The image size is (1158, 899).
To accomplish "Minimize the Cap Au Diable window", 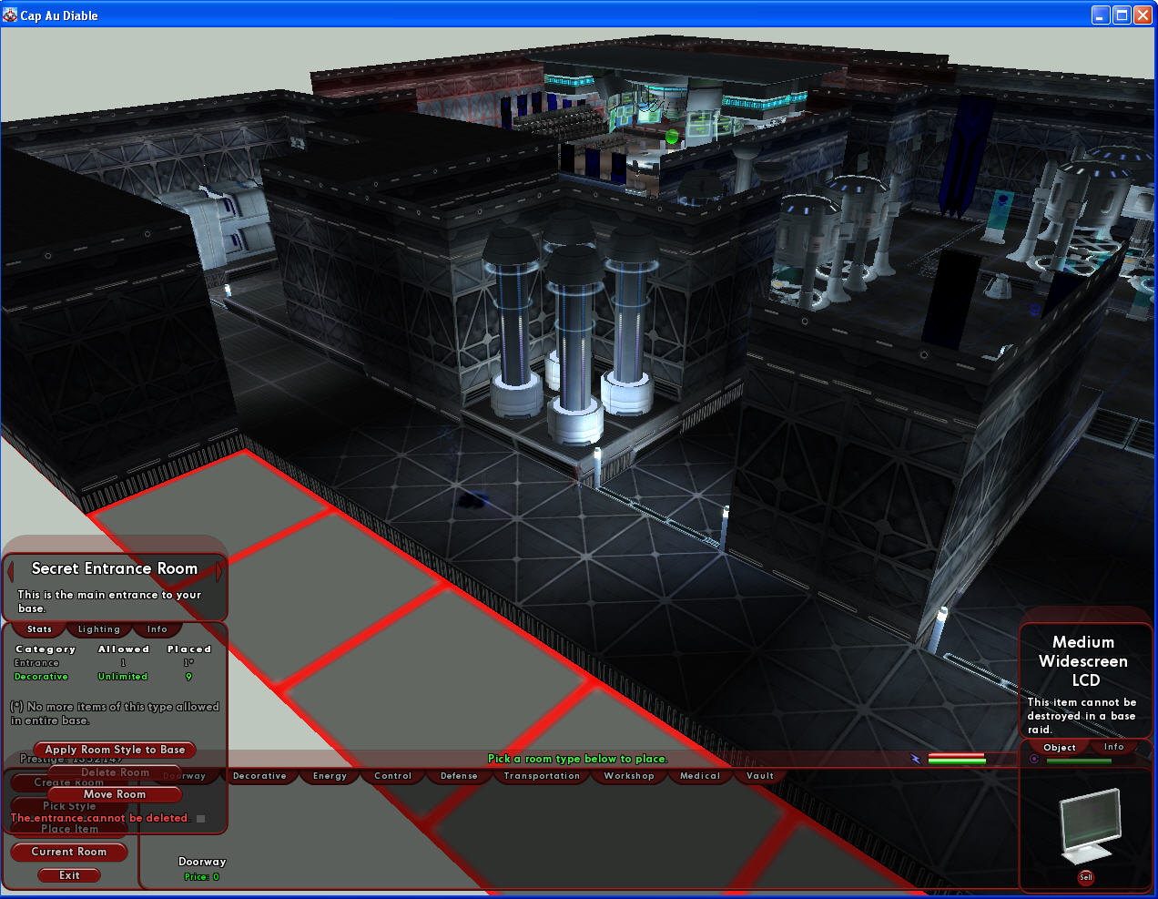I will click(x=1101, y=15).
